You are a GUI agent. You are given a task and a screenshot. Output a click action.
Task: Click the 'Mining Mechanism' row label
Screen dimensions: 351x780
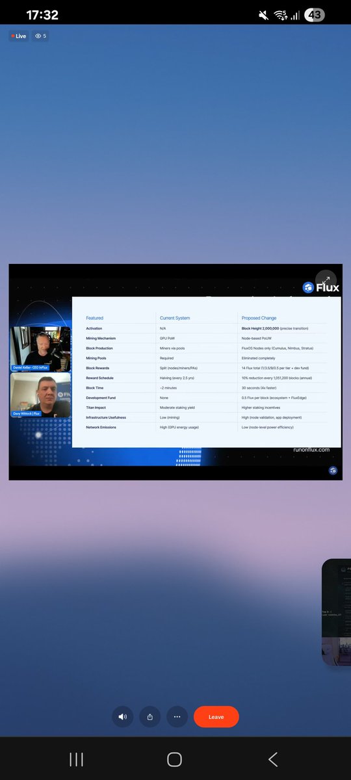(101, 338)
